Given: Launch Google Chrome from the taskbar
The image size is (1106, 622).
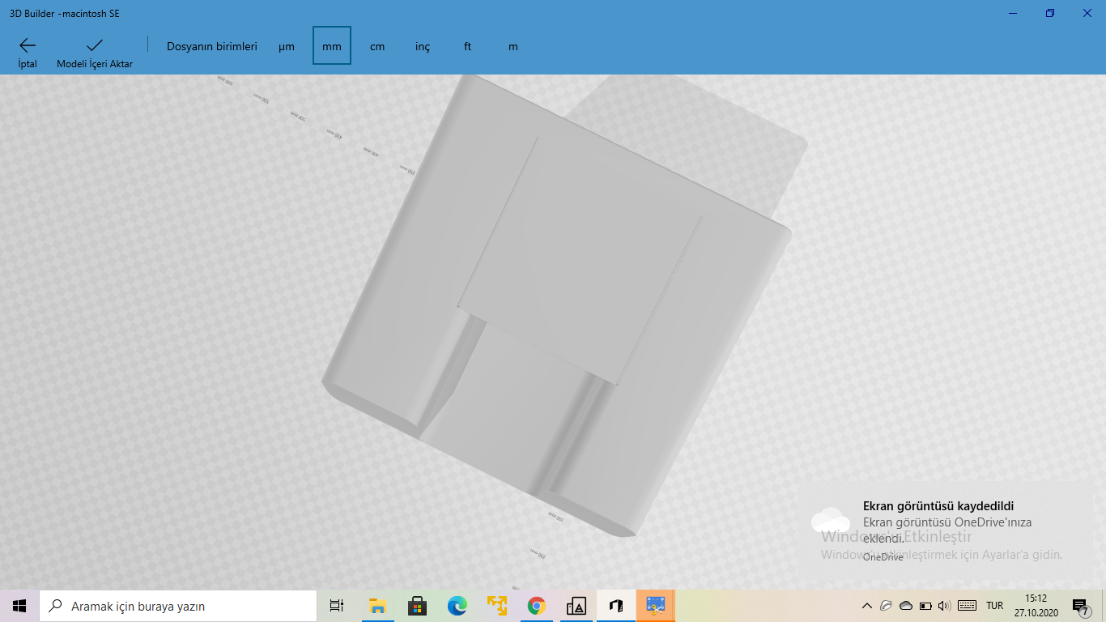Looking at the screenshot, I should pyautogui.click(x=536, y=606).
